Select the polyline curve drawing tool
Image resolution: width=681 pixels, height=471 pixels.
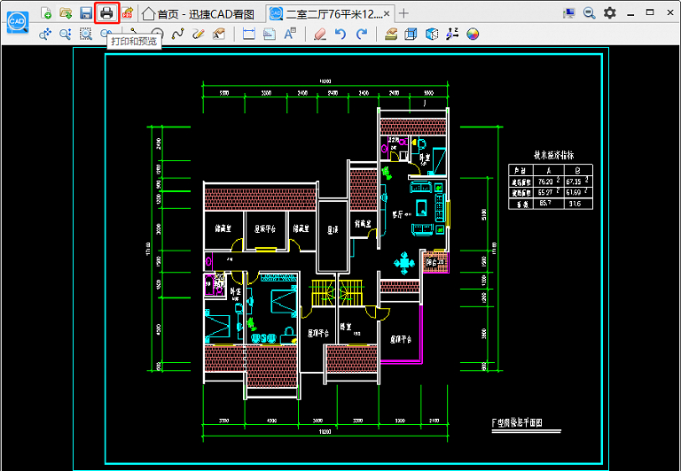[x=177, y=34]
